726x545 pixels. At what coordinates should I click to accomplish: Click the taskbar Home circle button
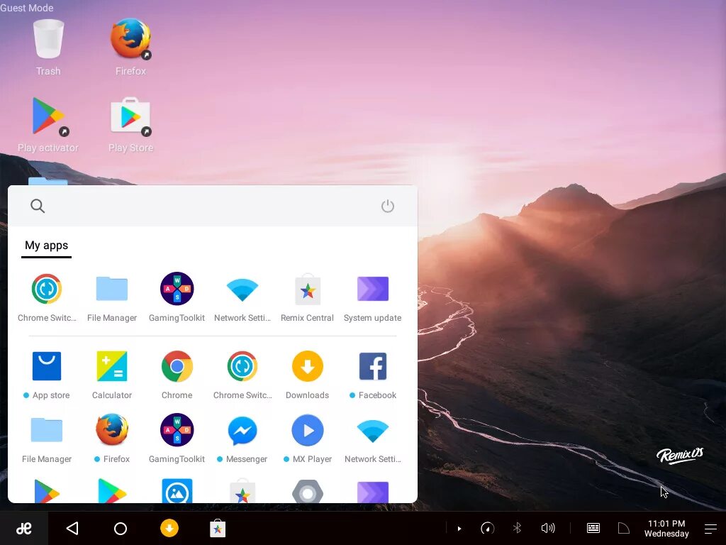(121, 528)
